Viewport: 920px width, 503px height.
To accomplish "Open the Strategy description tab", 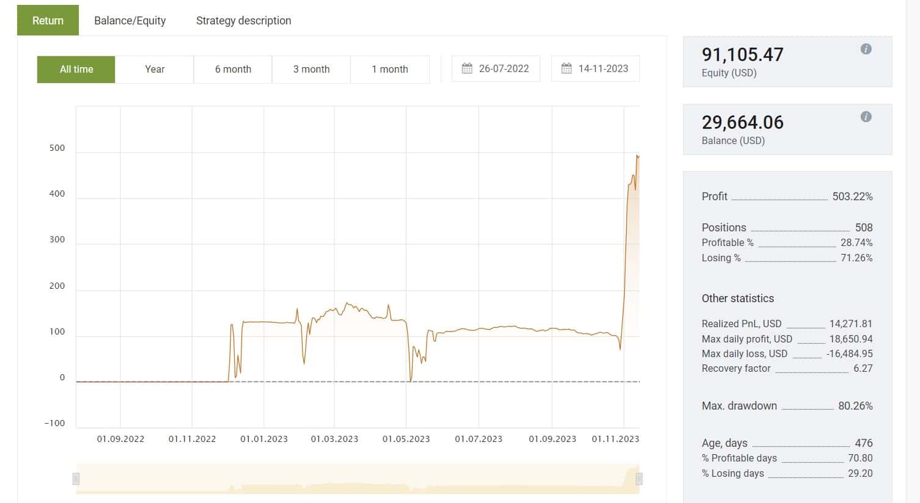I will point(243,20).
